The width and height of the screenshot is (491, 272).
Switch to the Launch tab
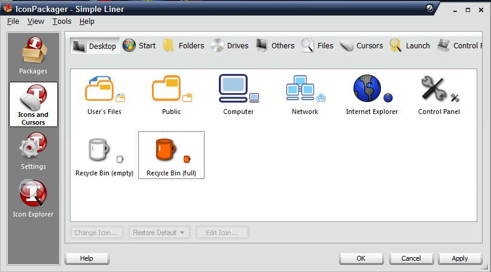[x=410, y=45]
